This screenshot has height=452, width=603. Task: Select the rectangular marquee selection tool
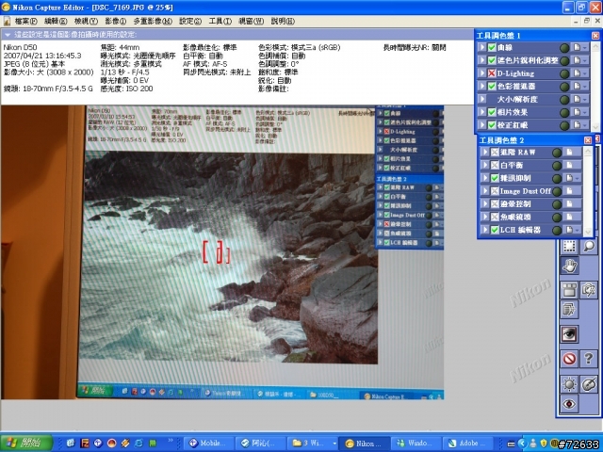(x=569, y=246)
